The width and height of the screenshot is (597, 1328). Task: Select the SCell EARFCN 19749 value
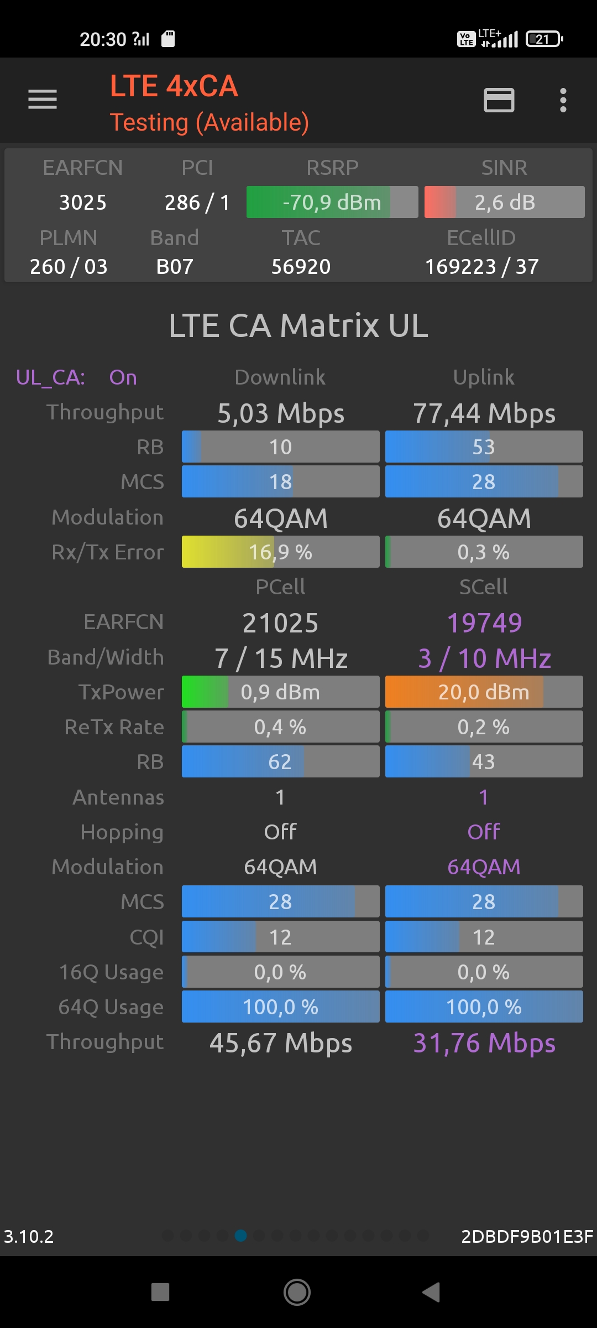click(x=484, y=623)
